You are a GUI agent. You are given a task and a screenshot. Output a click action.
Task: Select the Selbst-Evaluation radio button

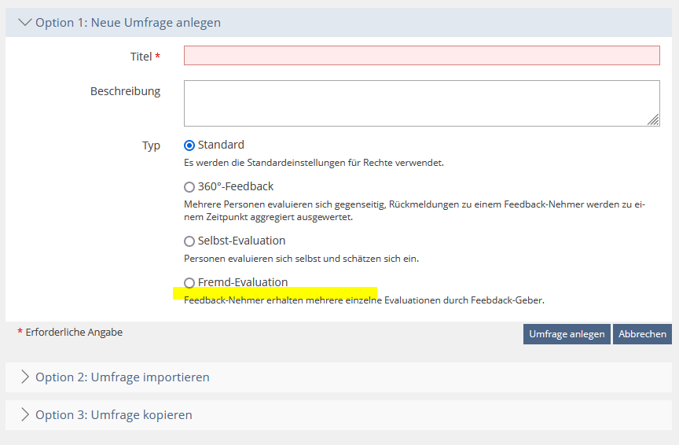tap(189, 241)
